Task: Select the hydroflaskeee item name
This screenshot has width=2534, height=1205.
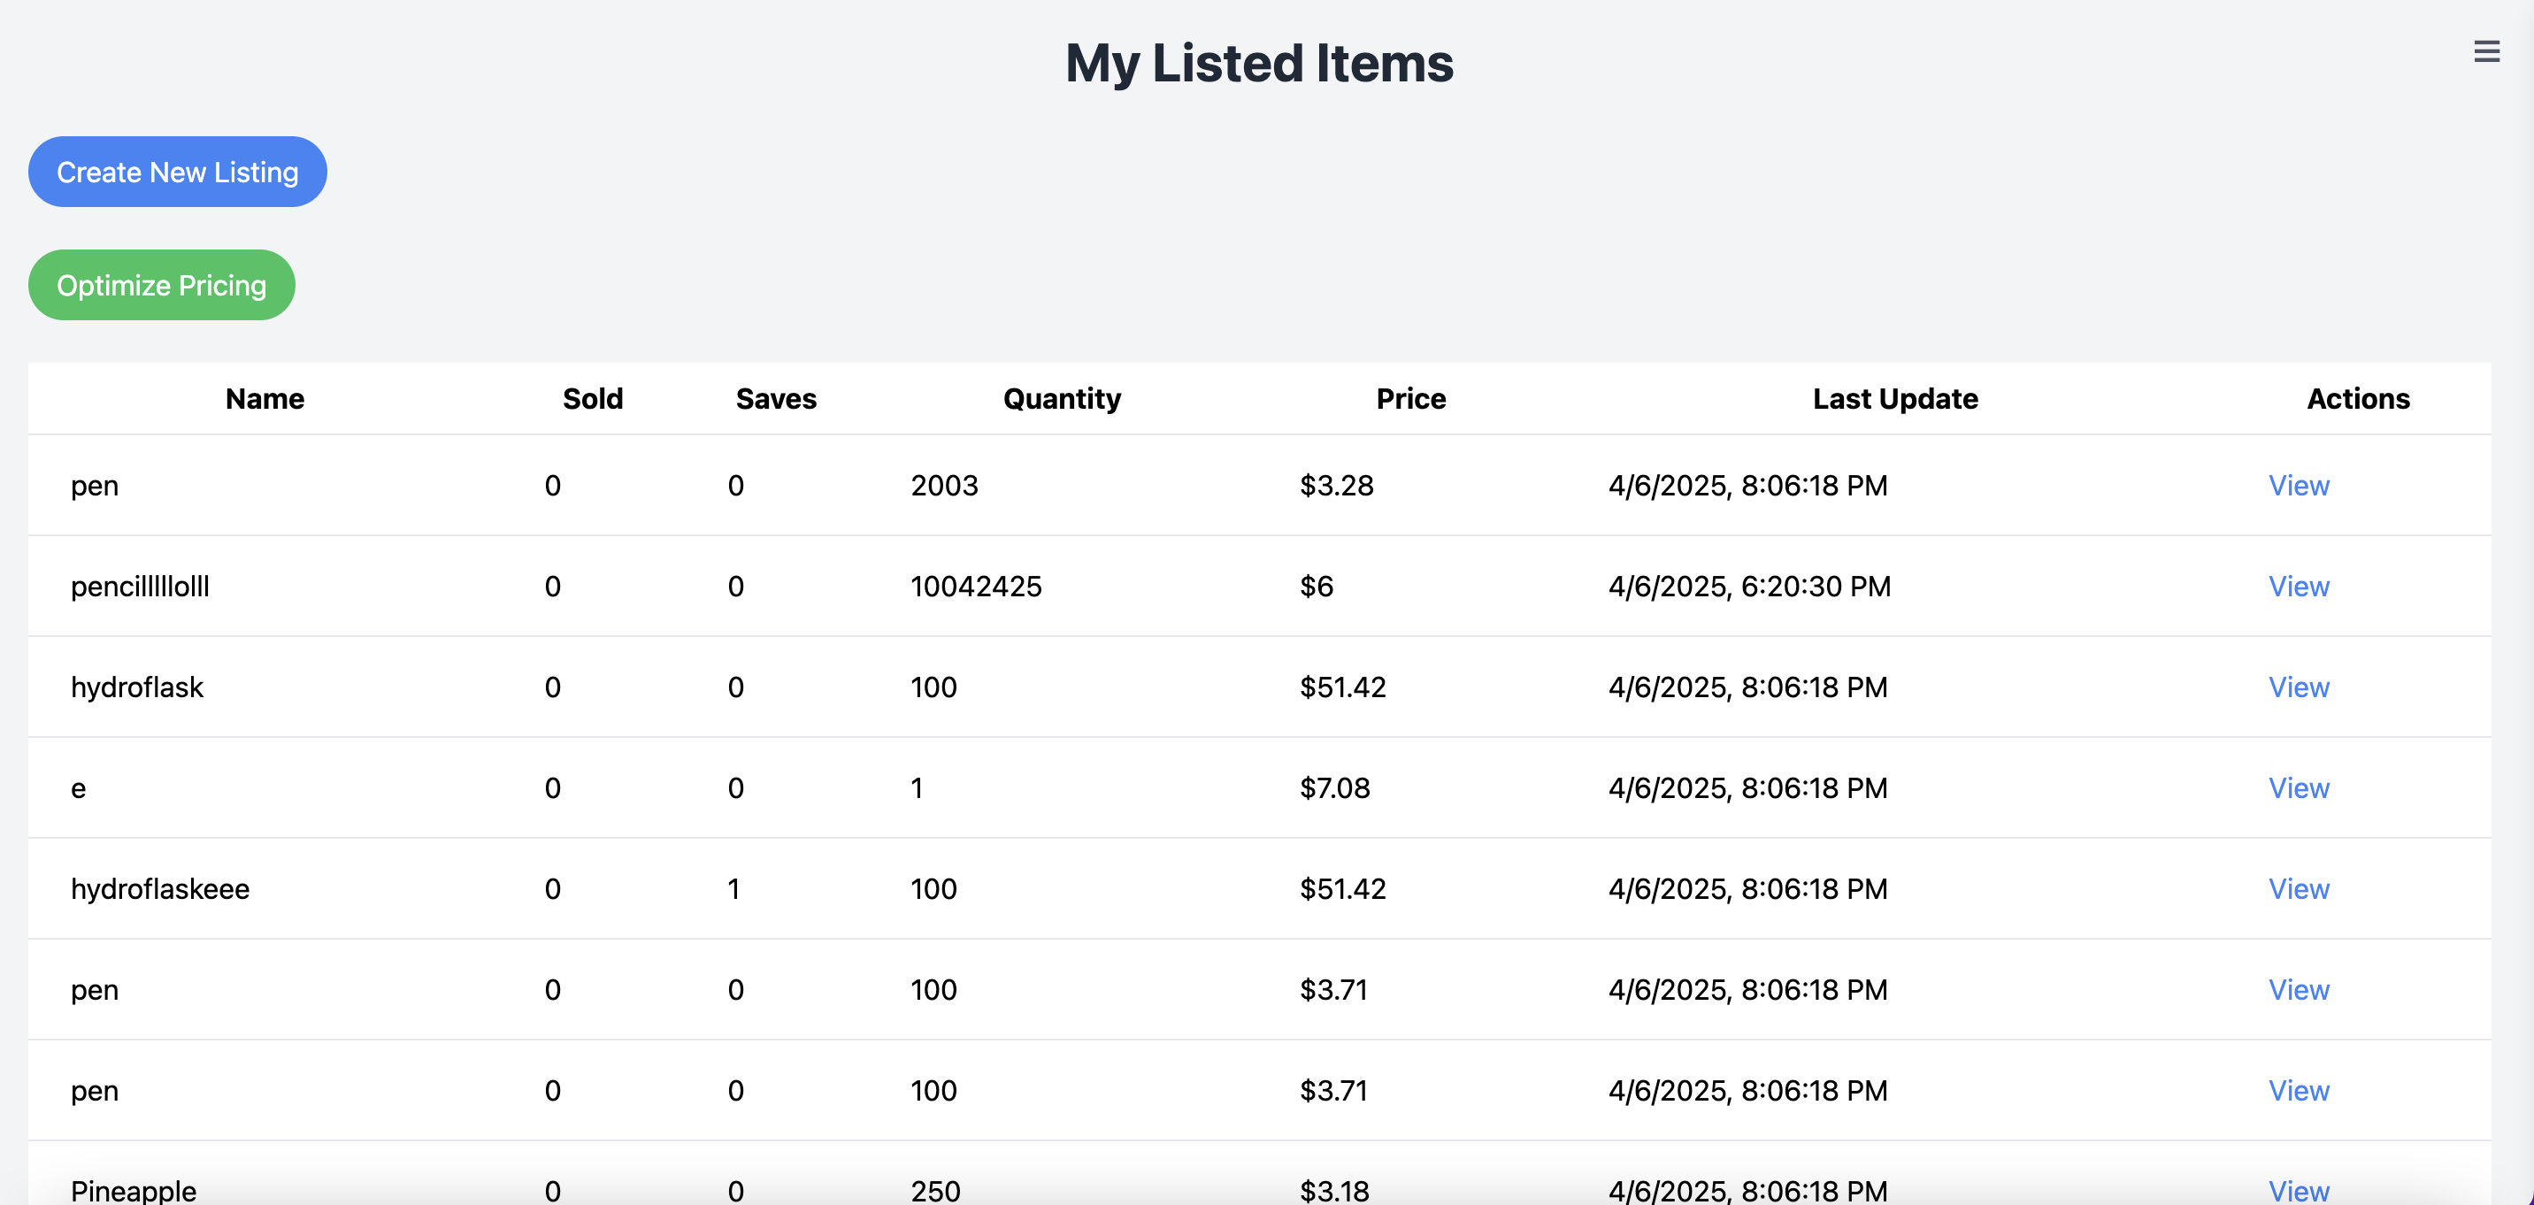Action: point(160,888)
